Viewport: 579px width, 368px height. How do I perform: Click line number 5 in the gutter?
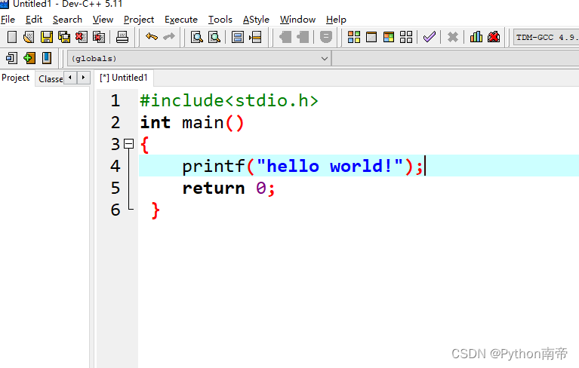115,188
